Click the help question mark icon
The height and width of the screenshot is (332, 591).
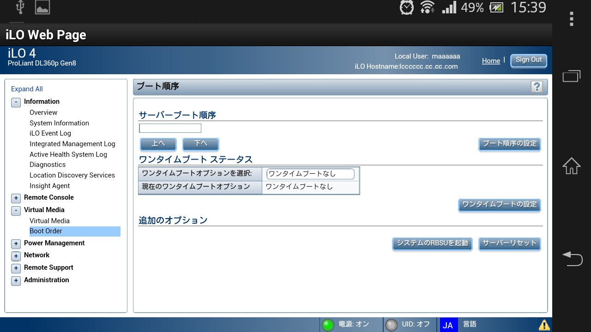537,87
